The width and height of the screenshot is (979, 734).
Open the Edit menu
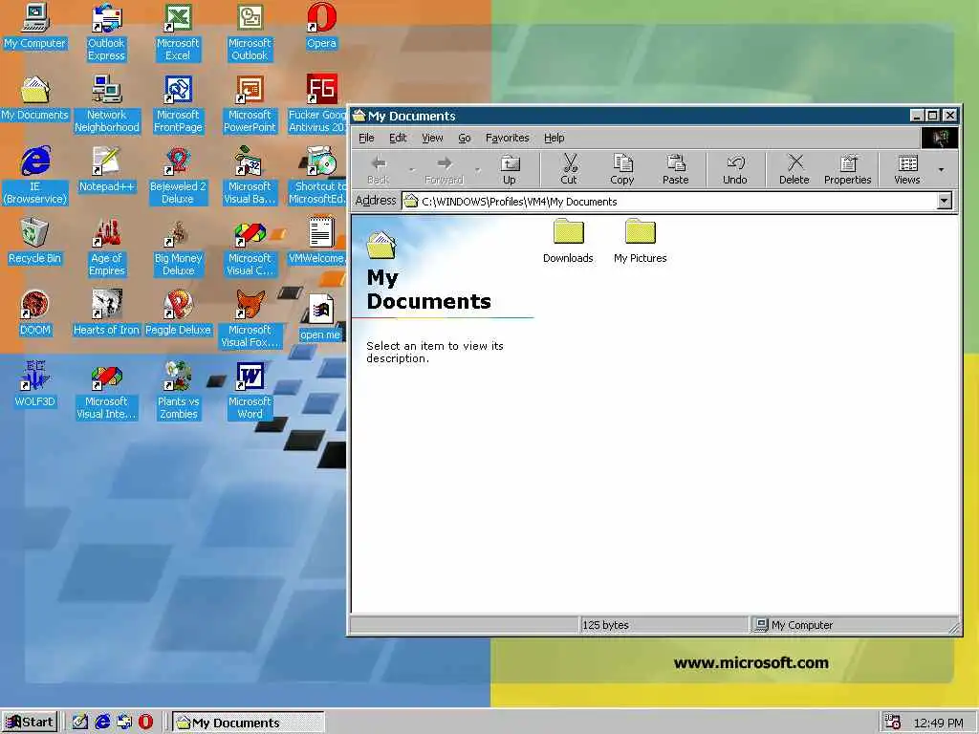(x=398, y=138)
